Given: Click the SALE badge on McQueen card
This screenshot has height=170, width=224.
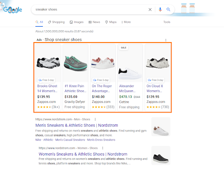Looking at the screenshot, I should [123, 48].
